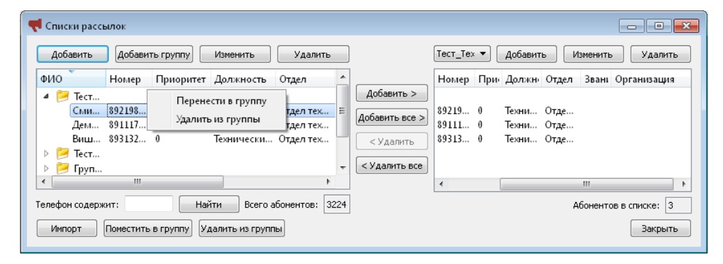Click left table vertical scrollbar up arrow
723x264 pixels.
point(342,76)
